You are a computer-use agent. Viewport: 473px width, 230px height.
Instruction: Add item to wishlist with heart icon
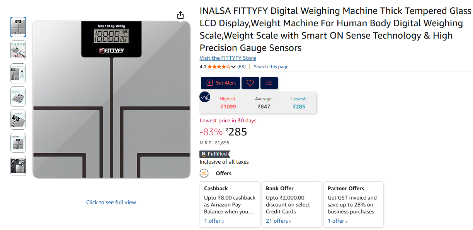[250, 83]
